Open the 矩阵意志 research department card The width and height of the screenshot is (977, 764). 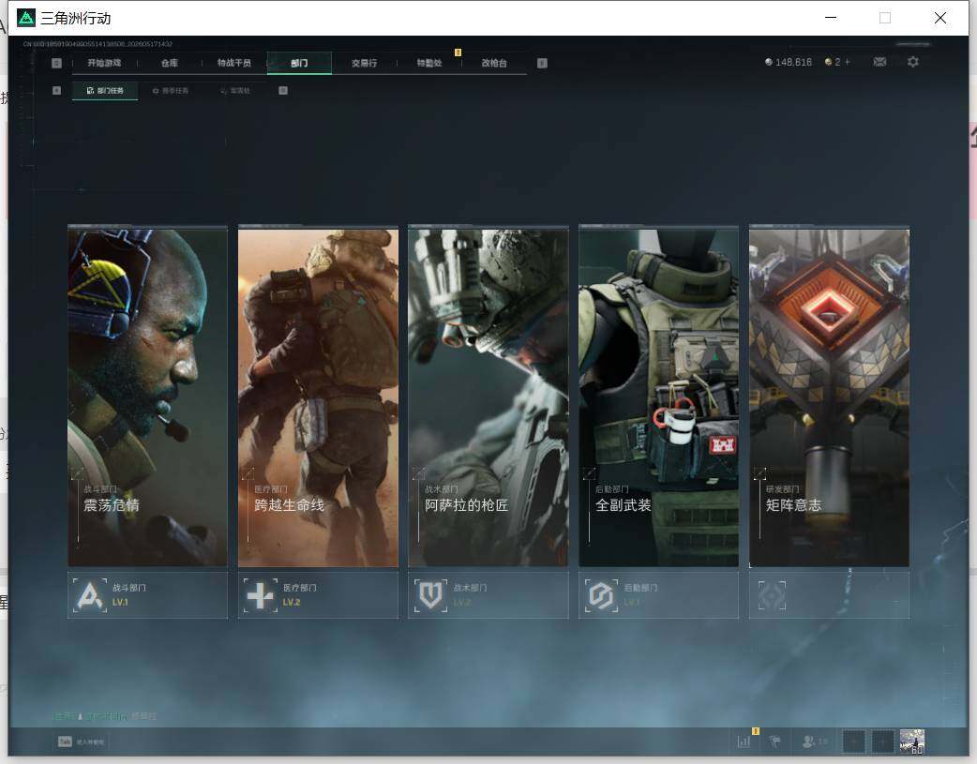coord(830,397)
